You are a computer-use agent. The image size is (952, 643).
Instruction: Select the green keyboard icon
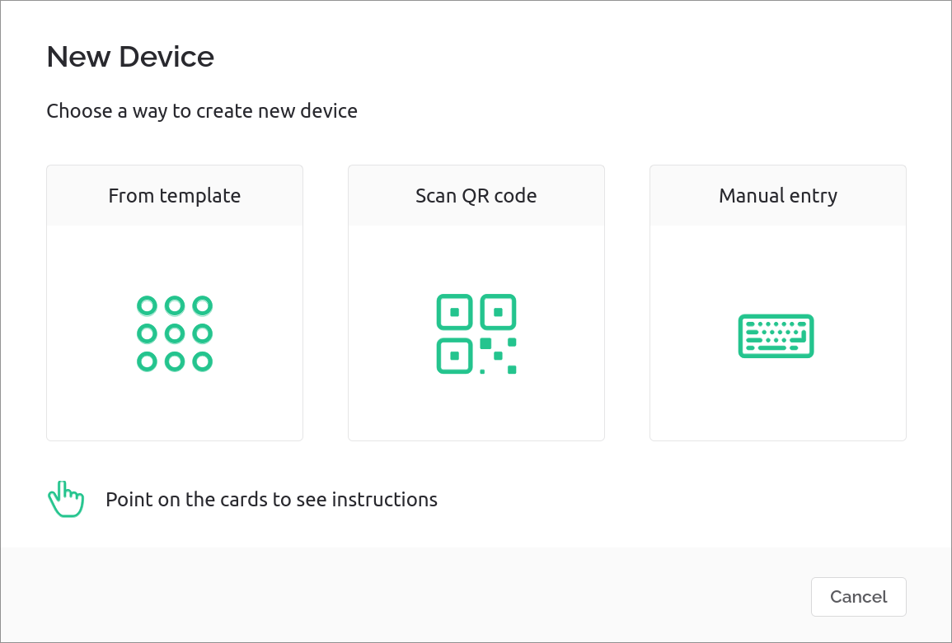pyautogui.click(x=776, y=336)
